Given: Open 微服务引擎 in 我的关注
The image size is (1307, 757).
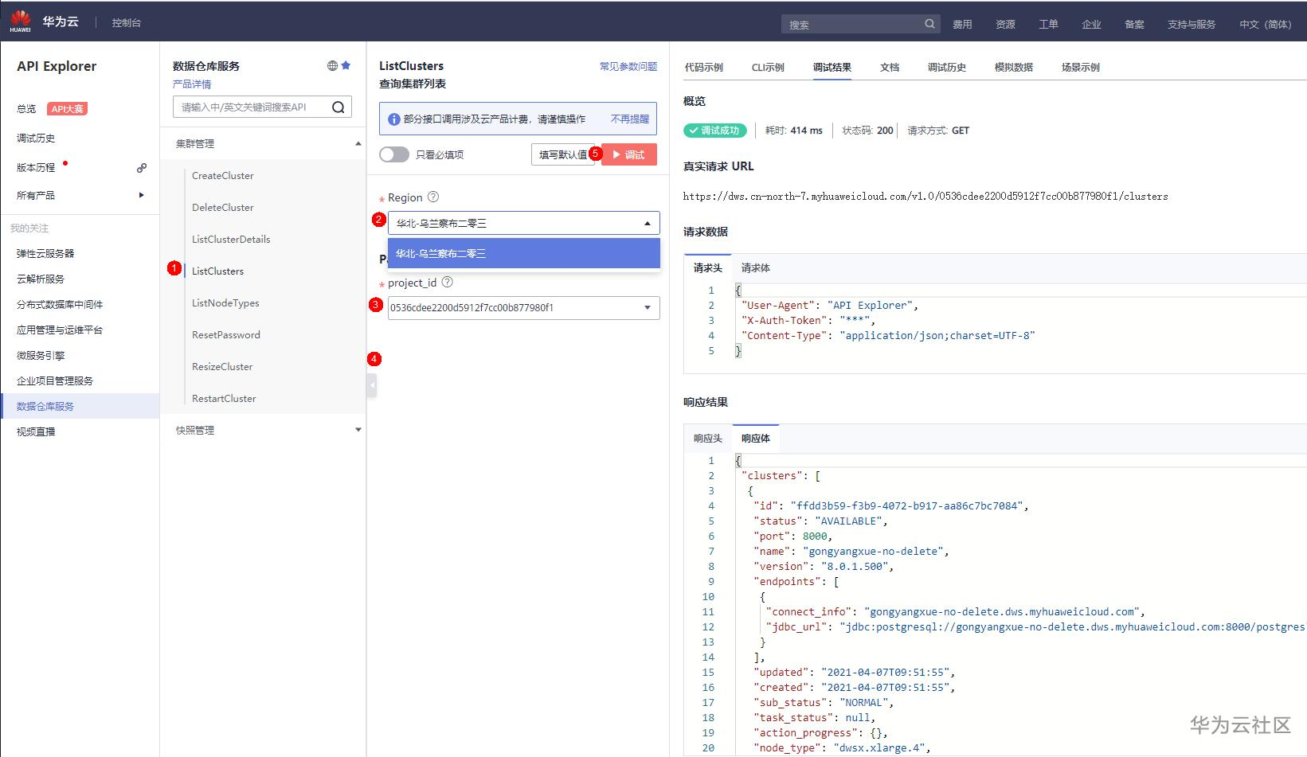Looking at the screenshot, I should tap(41, 356).
